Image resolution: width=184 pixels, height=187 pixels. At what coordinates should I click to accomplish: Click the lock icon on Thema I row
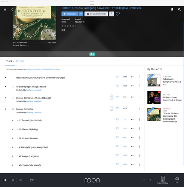111,97
